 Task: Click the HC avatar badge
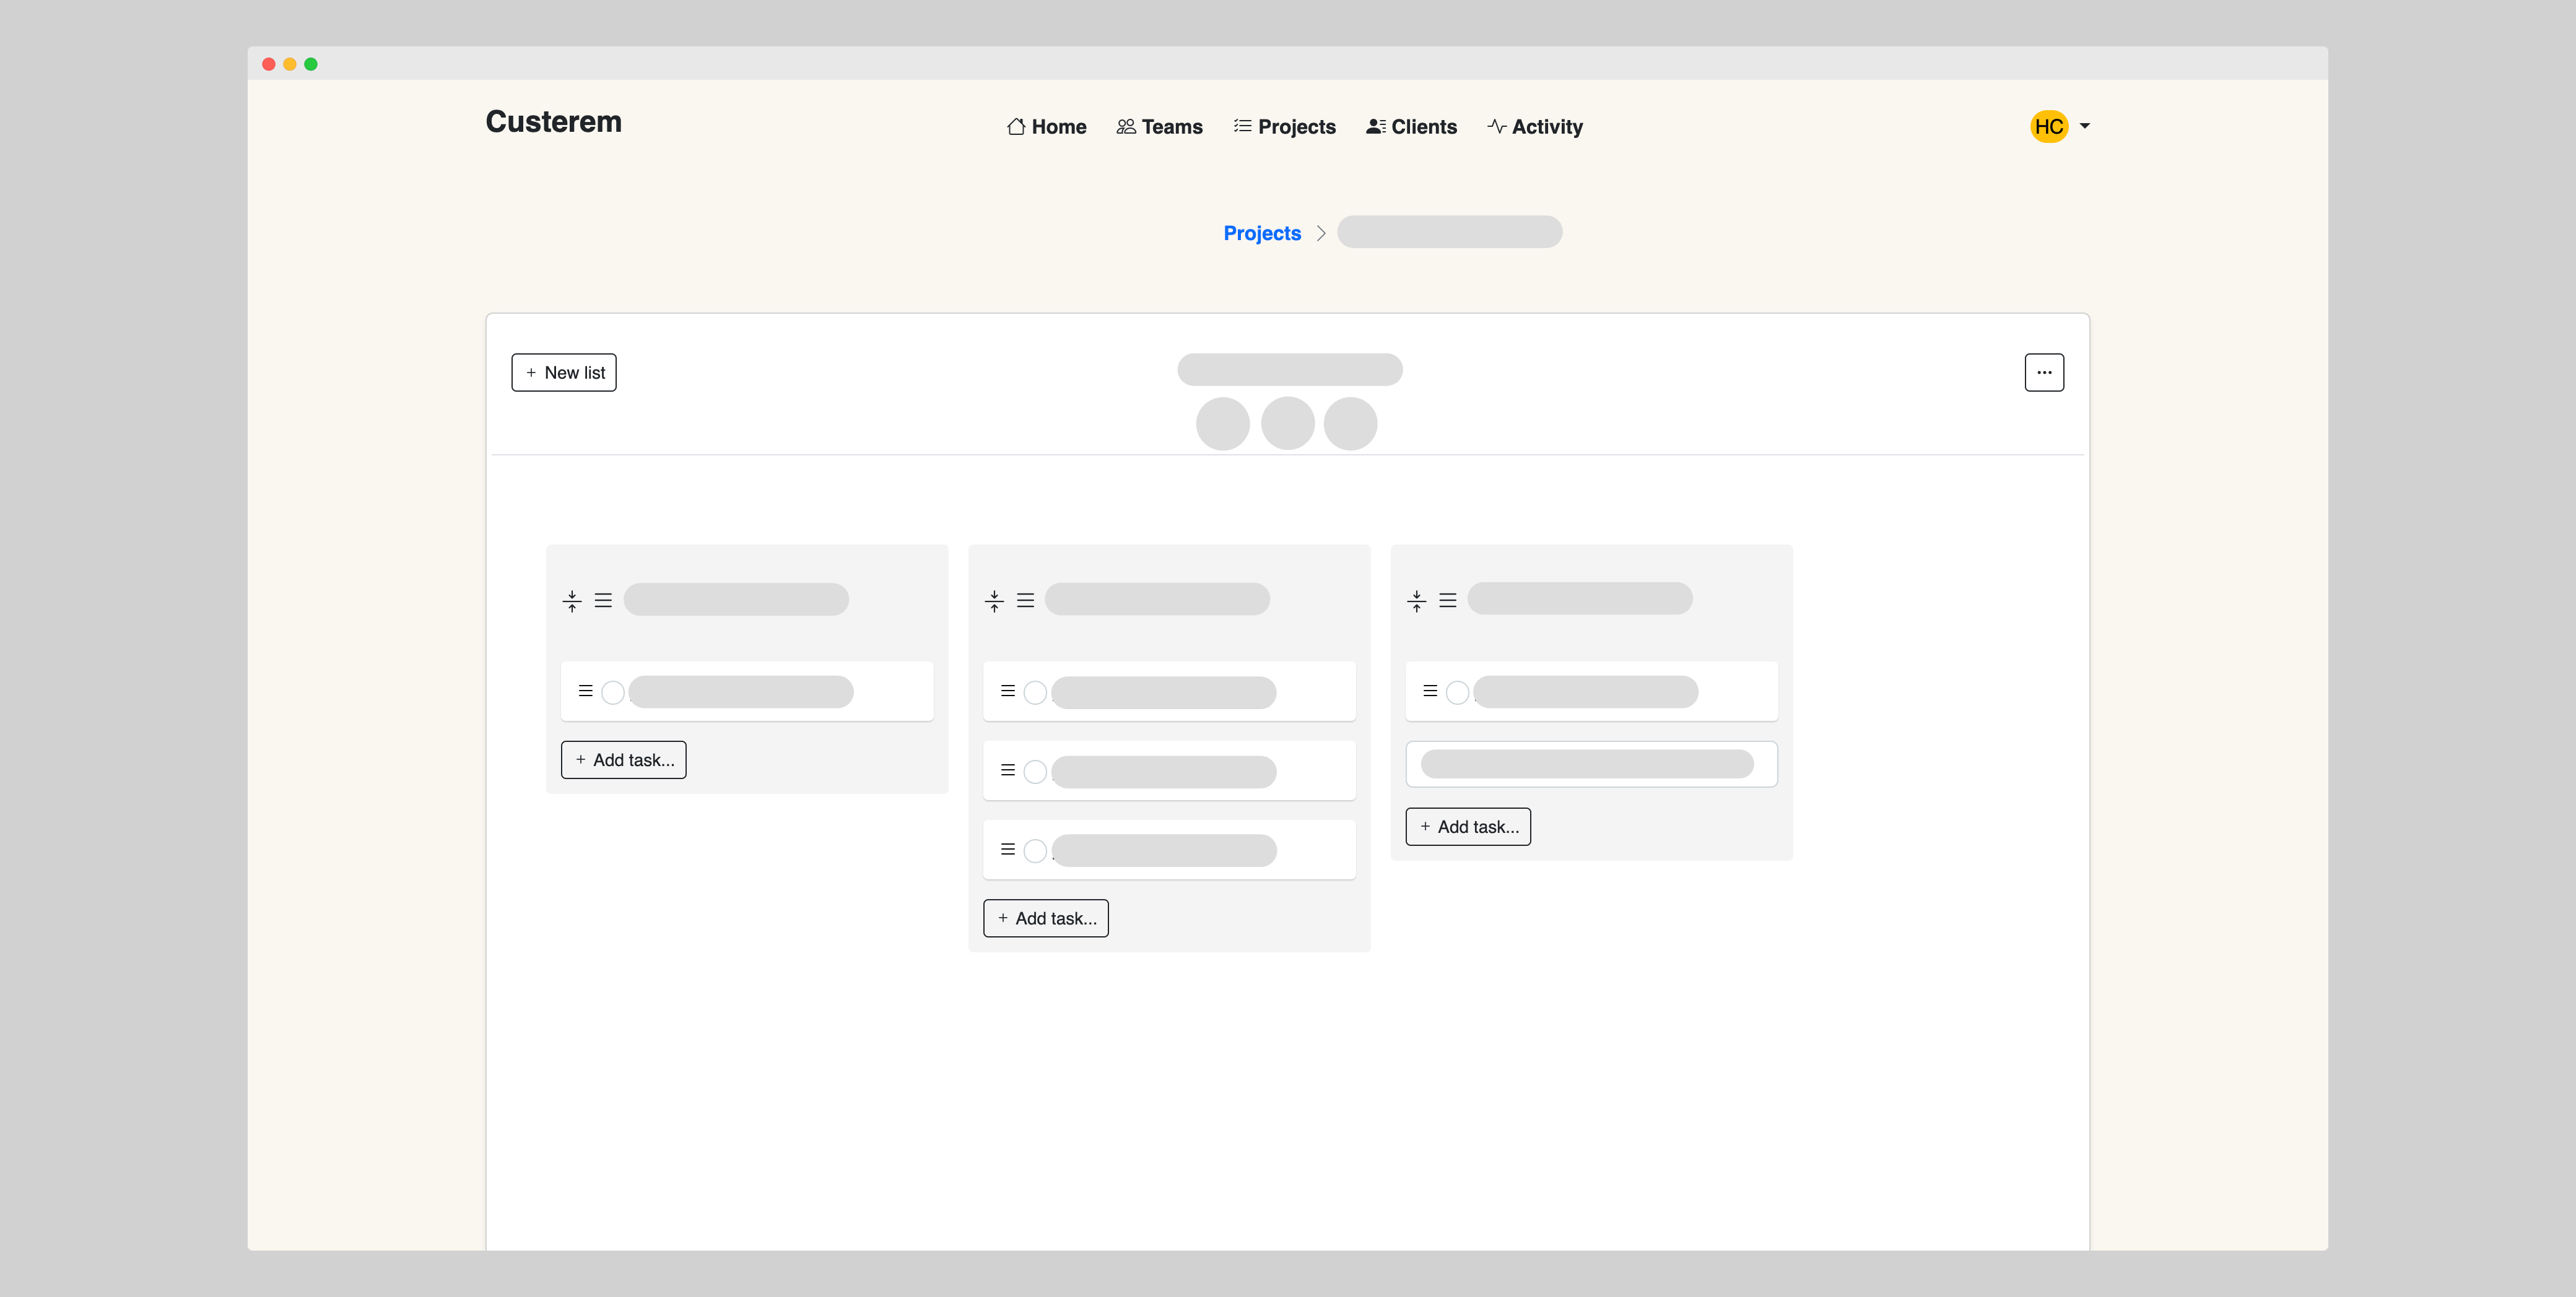point(2048,127)
